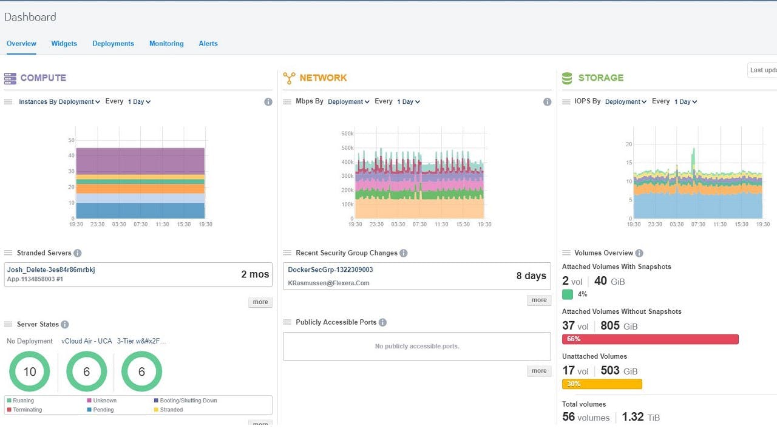Click the Compute section server icon
777x437 pixels.
pos(10,78)
